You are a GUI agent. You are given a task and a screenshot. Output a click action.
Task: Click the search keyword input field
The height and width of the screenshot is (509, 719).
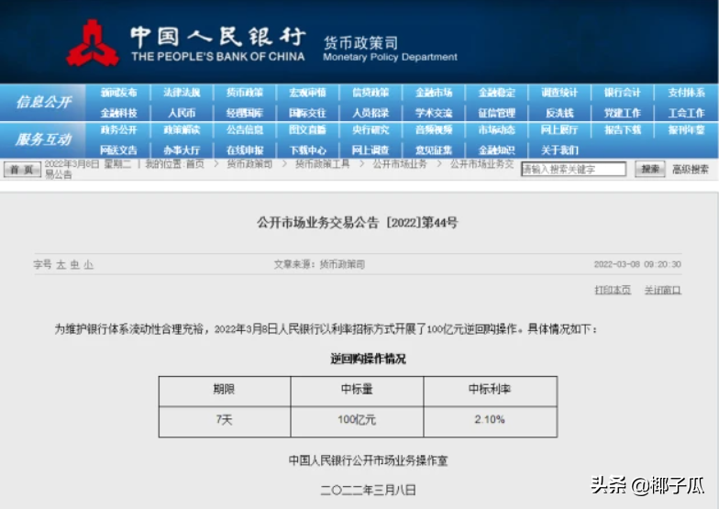coord(573,169)
